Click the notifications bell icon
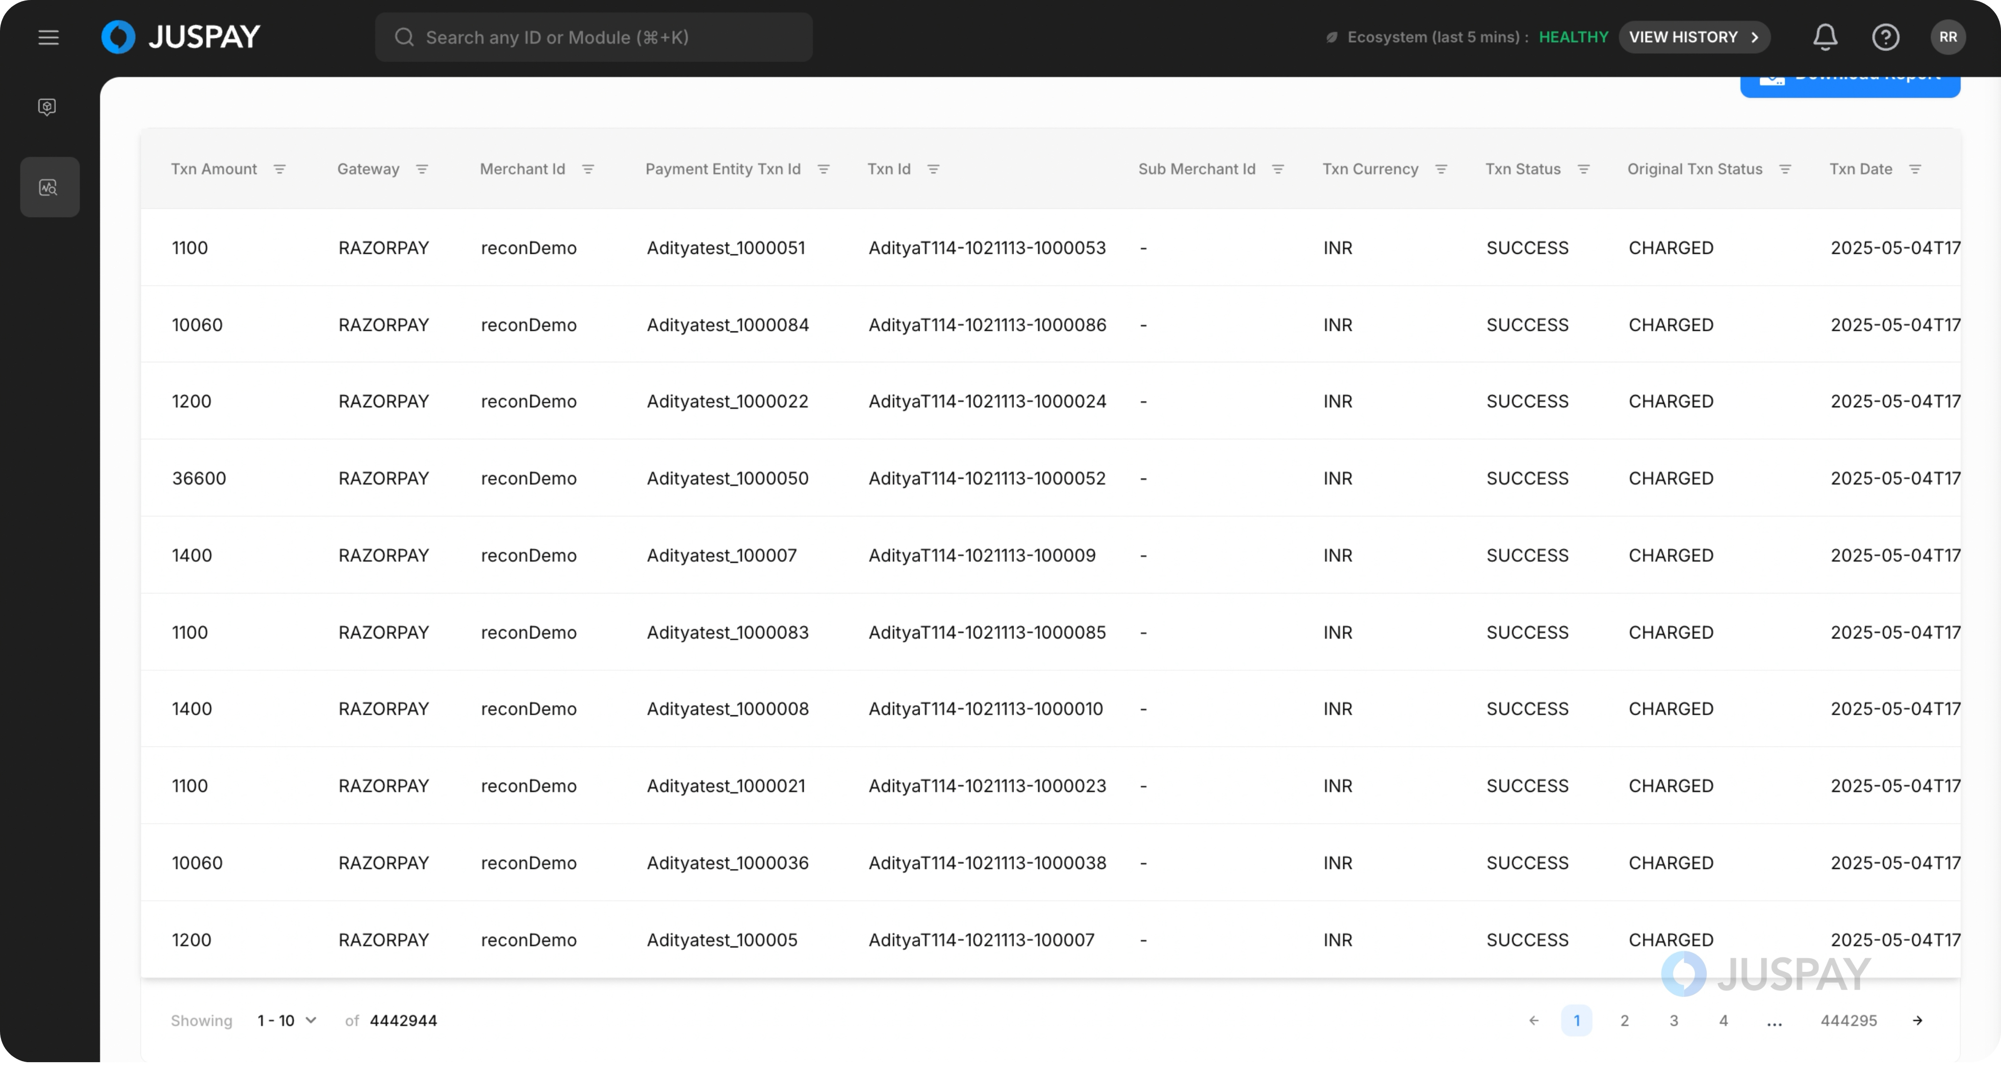 [x=1824, y=37]
